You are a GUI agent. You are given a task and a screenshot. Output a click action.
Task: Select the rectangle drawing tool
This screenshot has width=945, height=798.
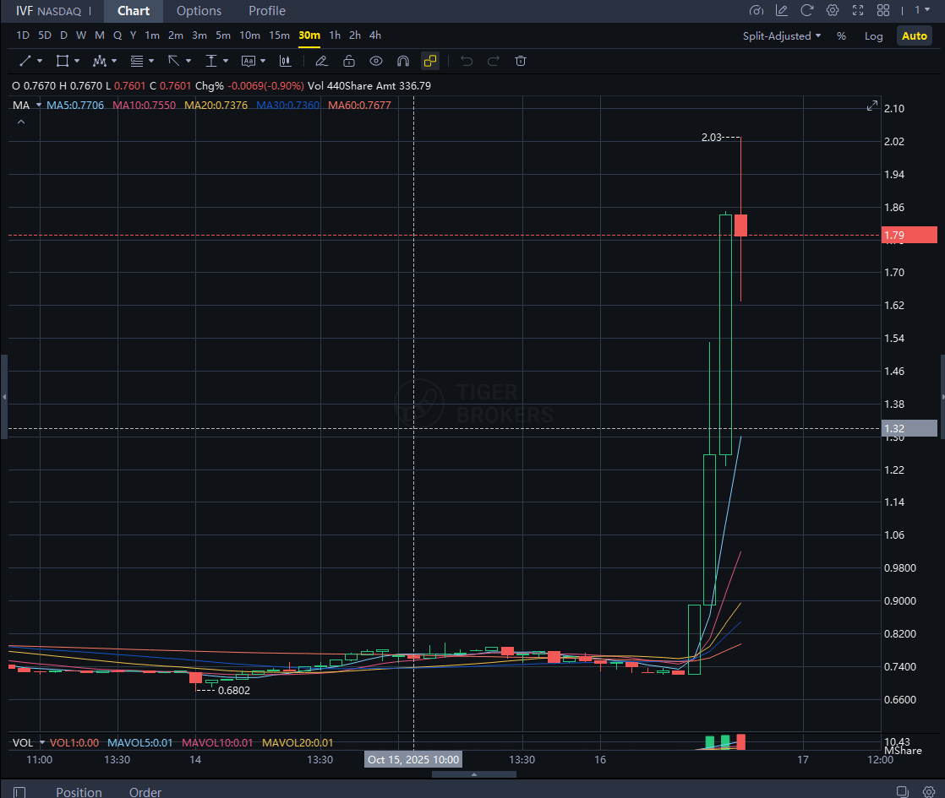(61, 61)
